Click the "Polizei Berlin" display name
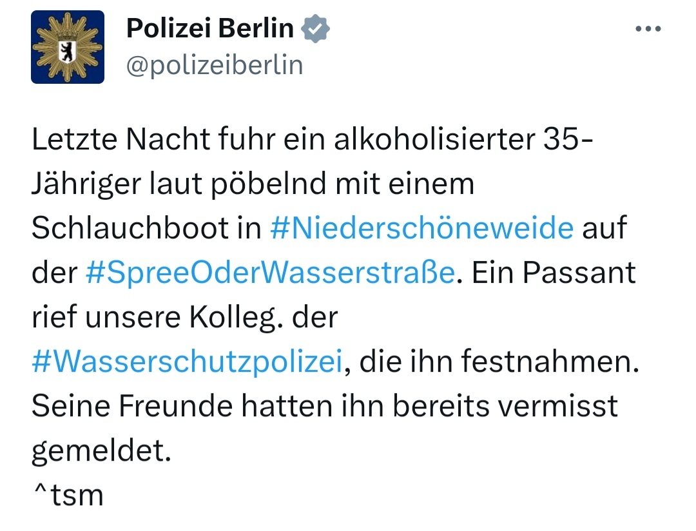 pos(209,28)
